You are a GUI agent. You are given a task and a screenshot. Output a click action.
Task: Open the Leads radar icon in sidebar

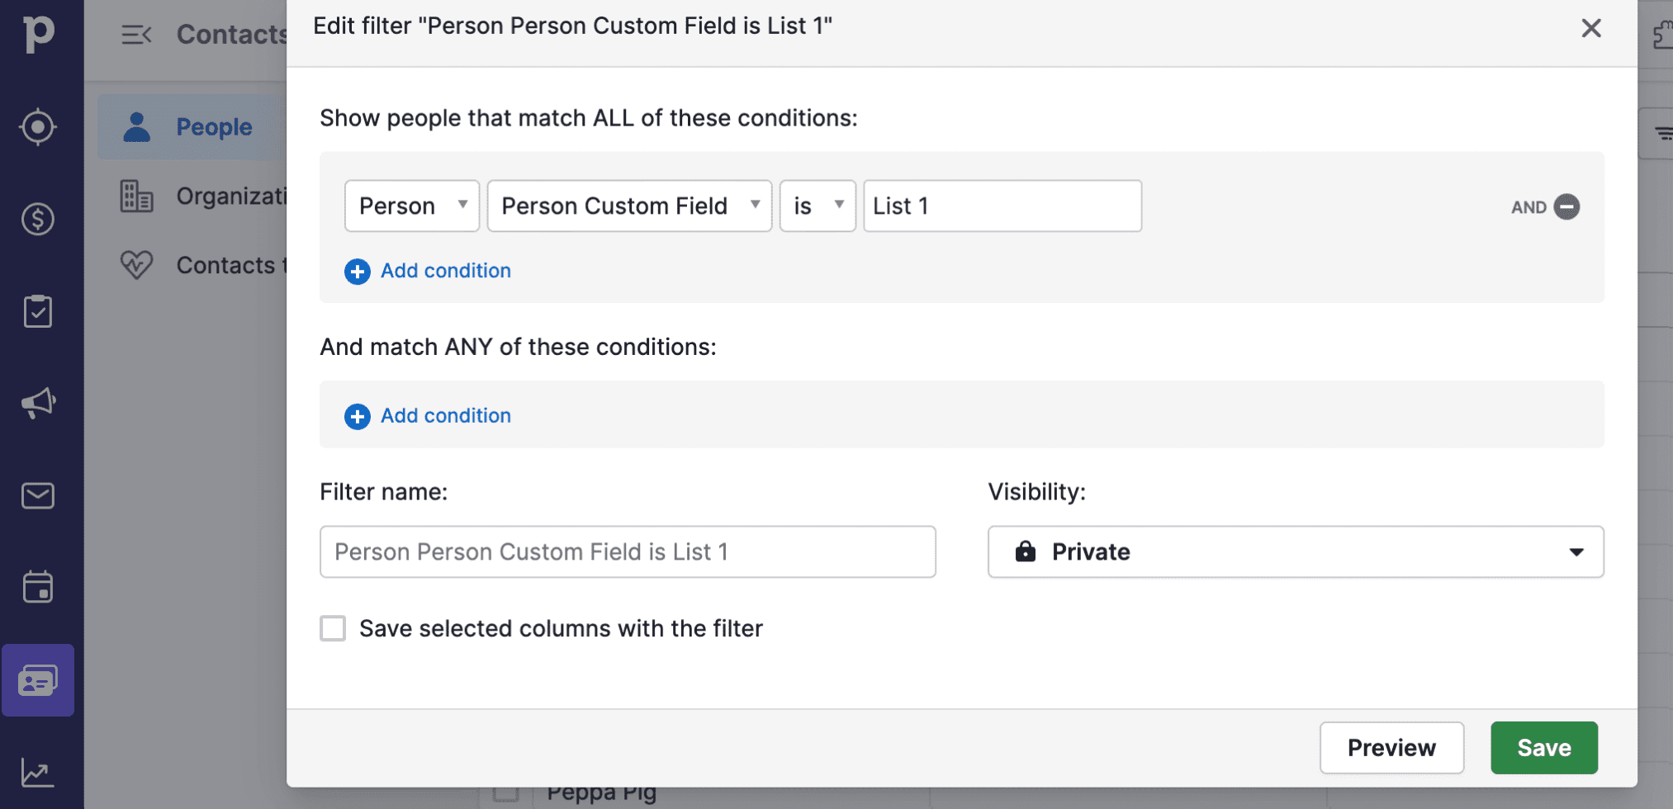click(x=38, y=127)
